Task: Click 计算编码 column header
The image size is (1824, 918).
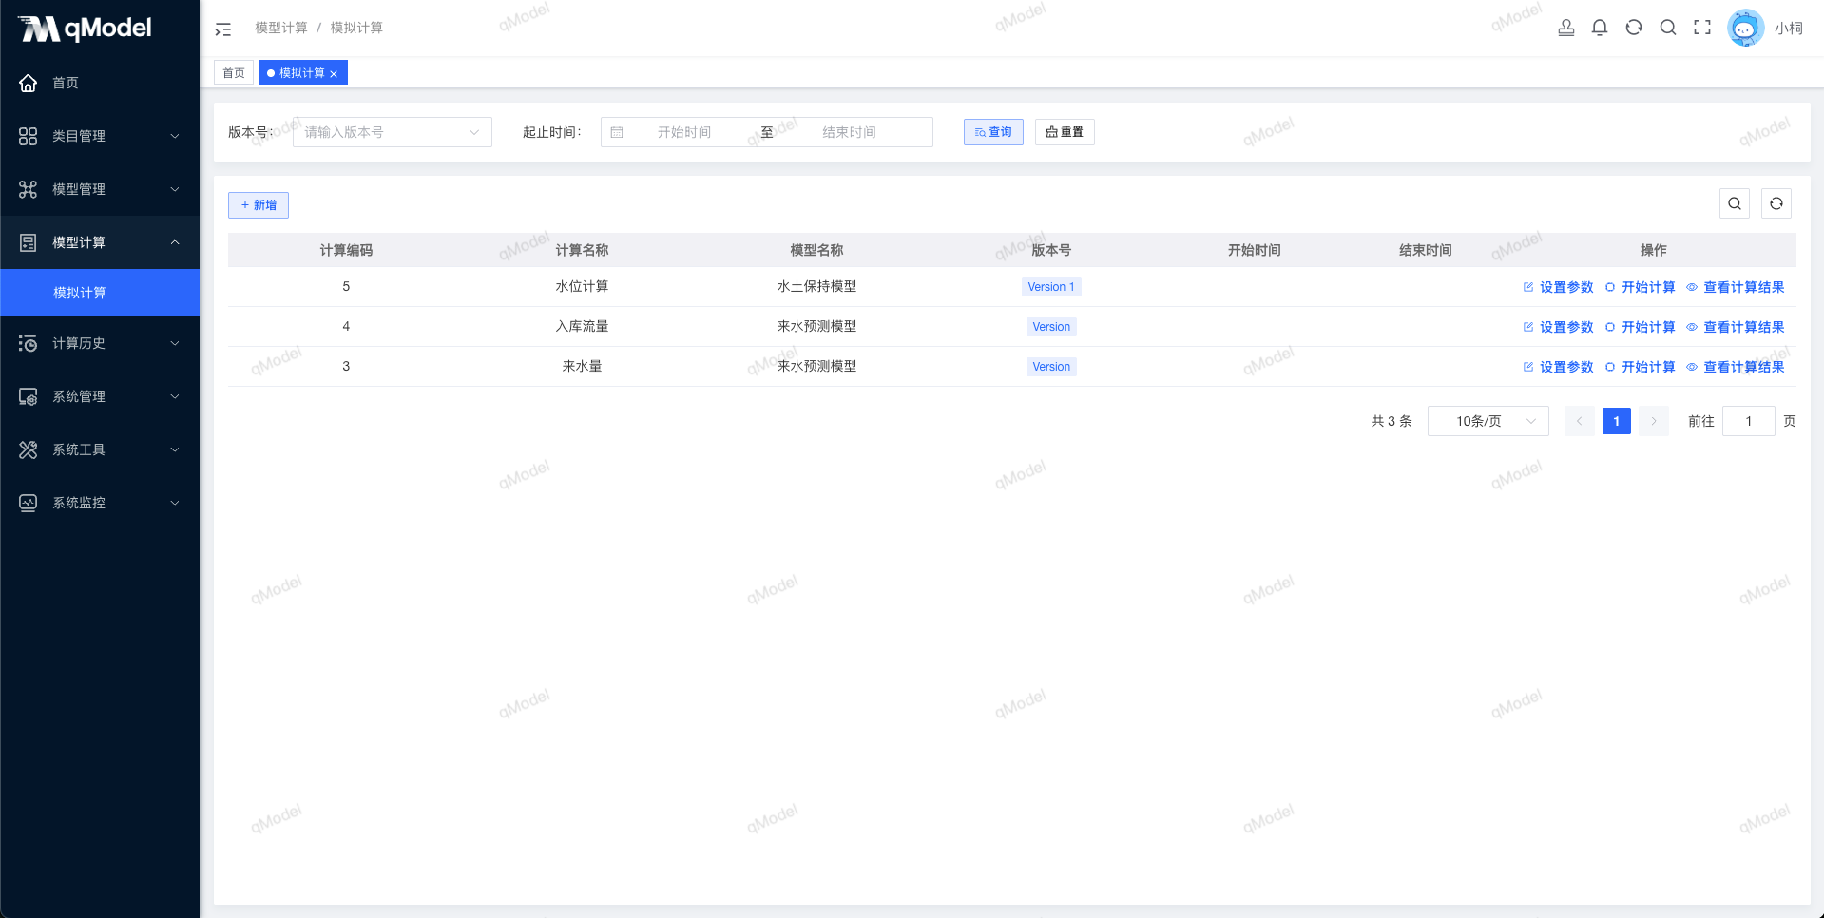Action: 346,250
